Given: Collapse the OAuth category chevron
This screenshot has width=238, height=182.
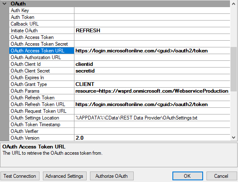Looking at the screenshot, I should pyautogui.click(x=4, y=4).
